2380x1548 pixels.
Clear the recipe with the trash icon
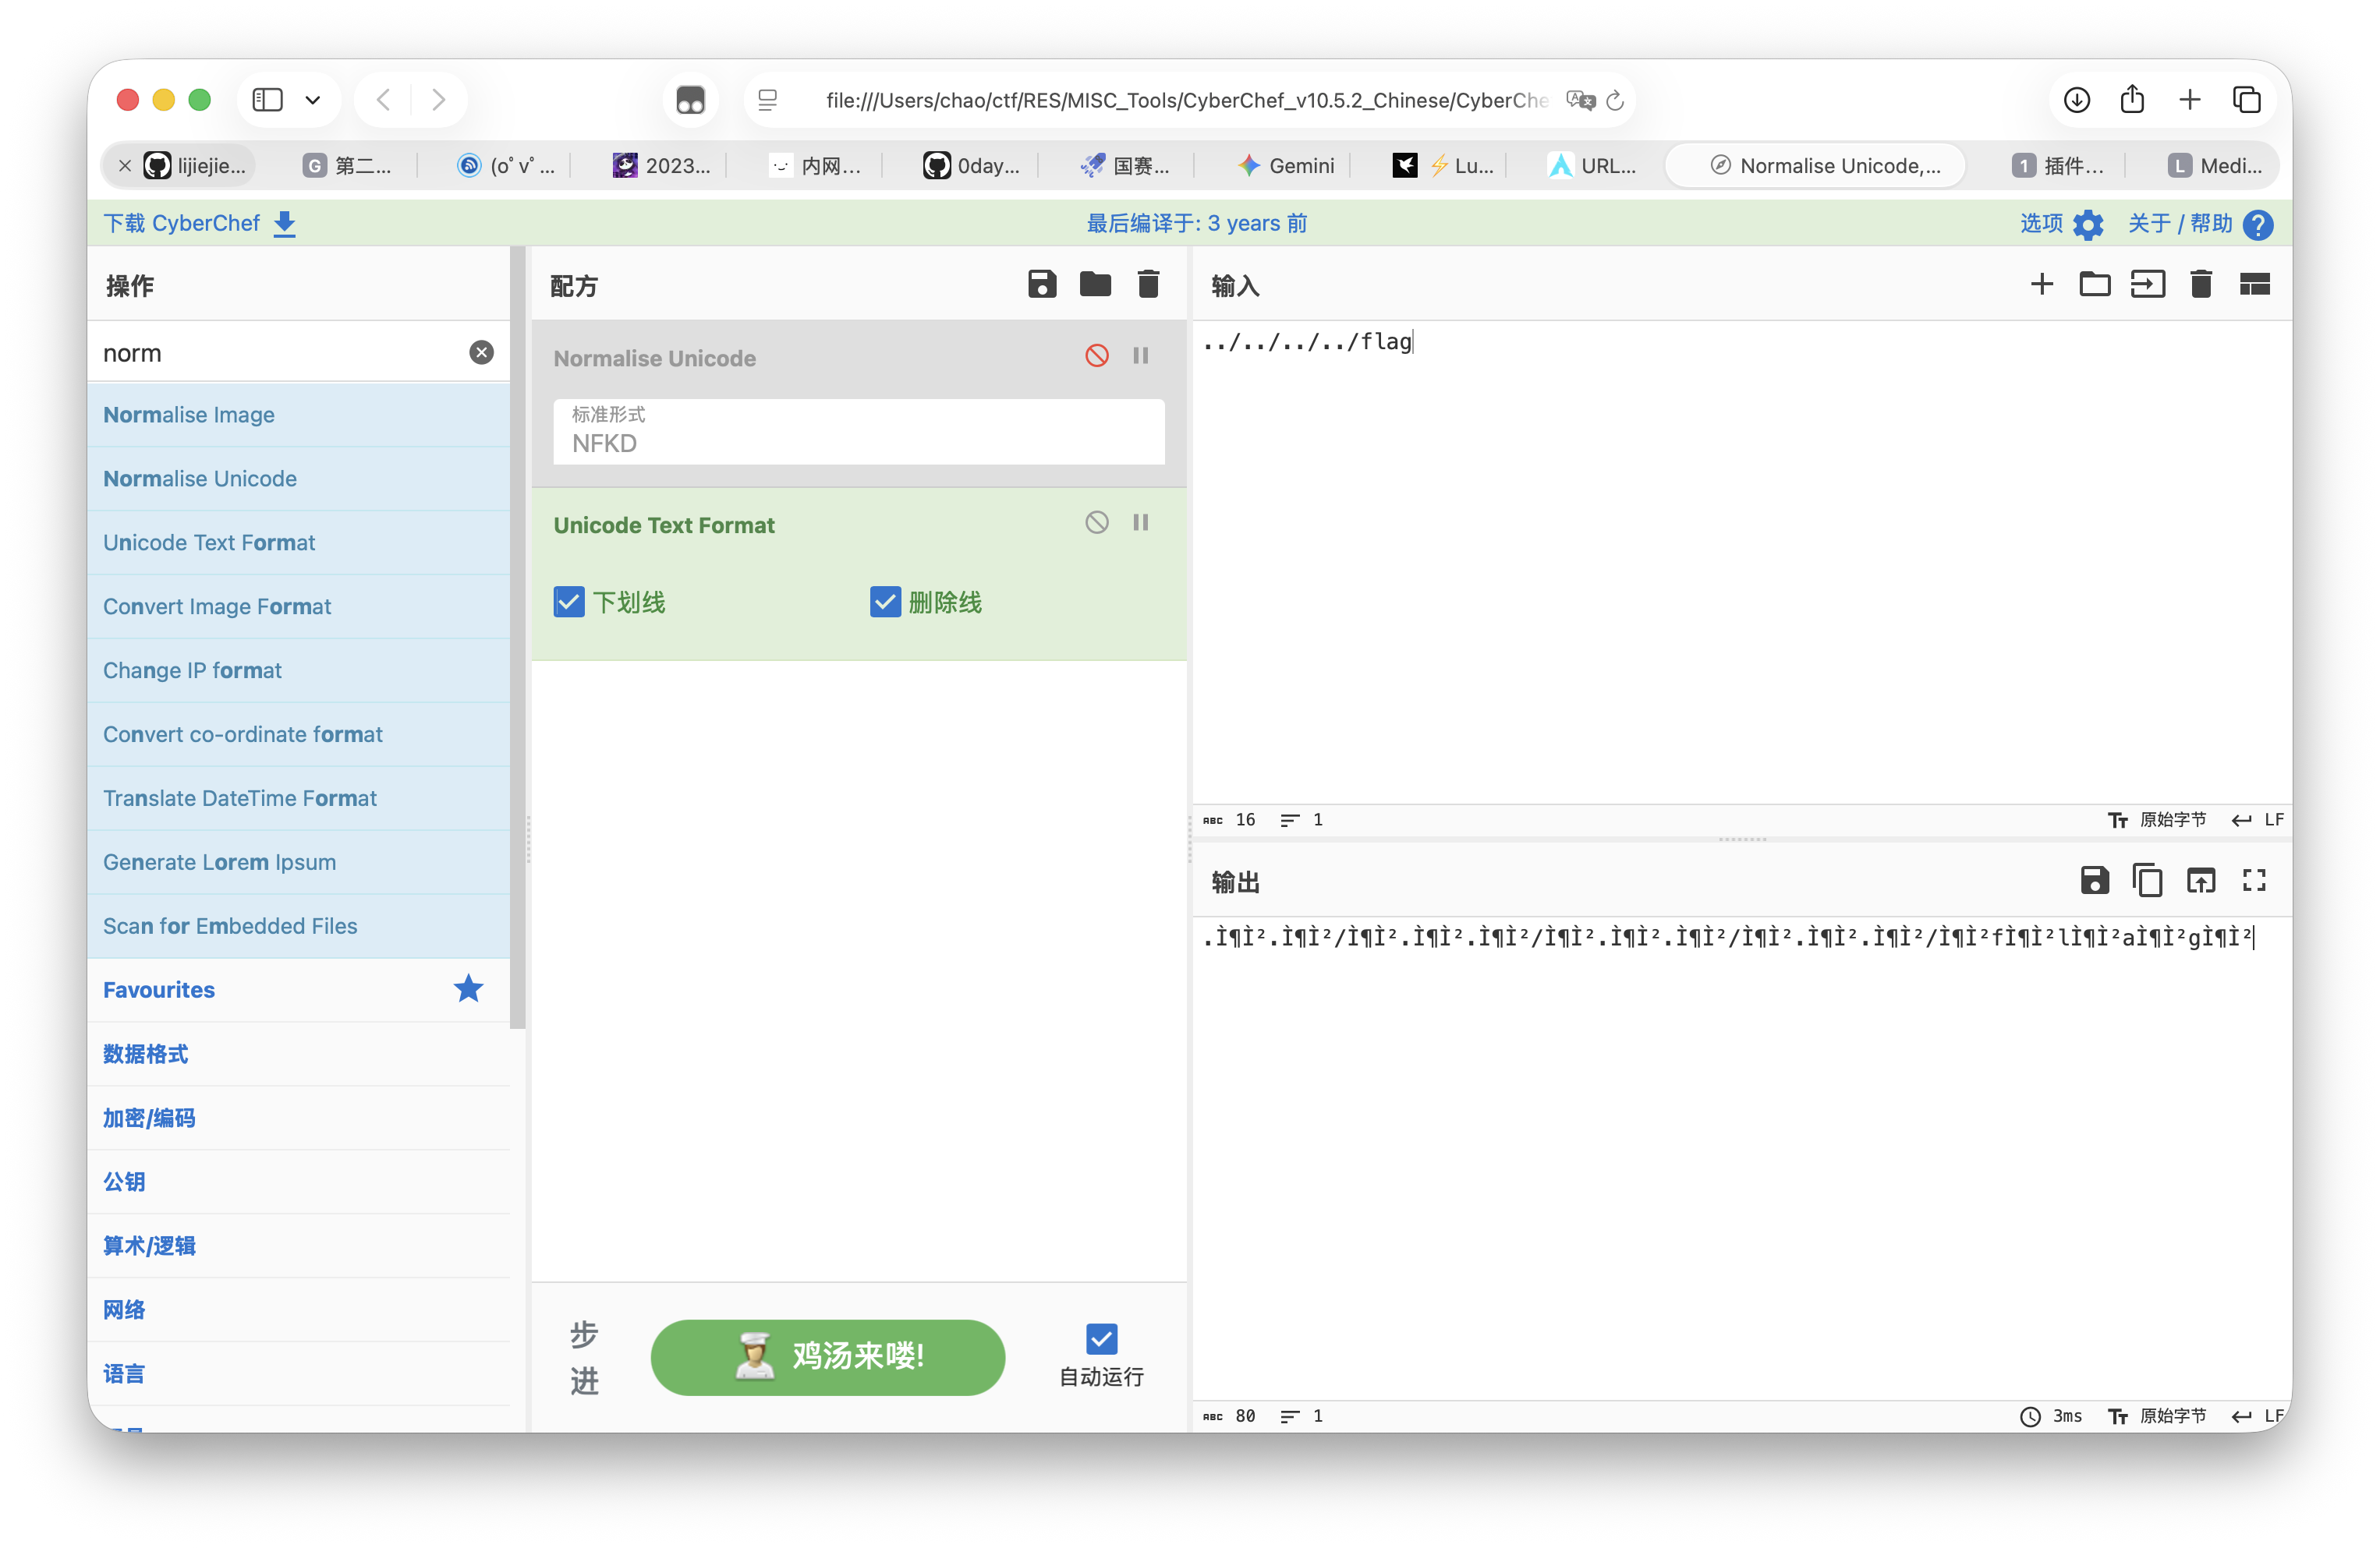[1148, 285]
